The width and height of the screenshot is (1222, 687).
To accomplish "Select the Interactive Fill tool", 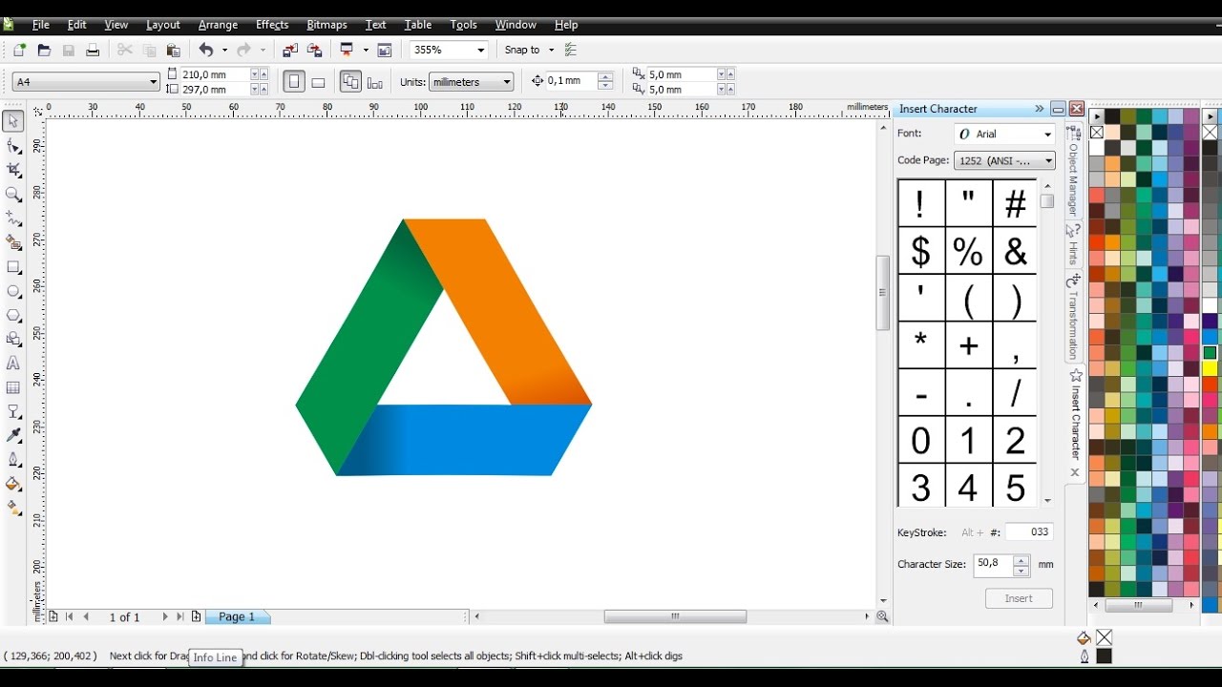I will coord(13,509).
